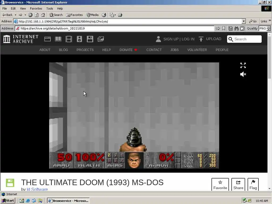Open the Windows Start button
272x204 pixels.
8,201
